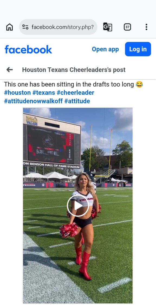
Task: Open the tab switcher showing 37
Action: (127, 27)
